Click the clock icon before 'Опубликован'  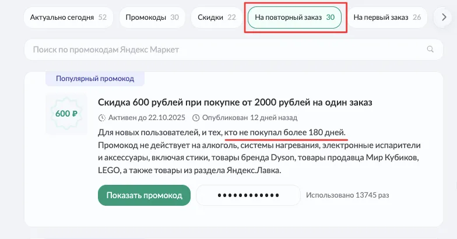[196, 117]
